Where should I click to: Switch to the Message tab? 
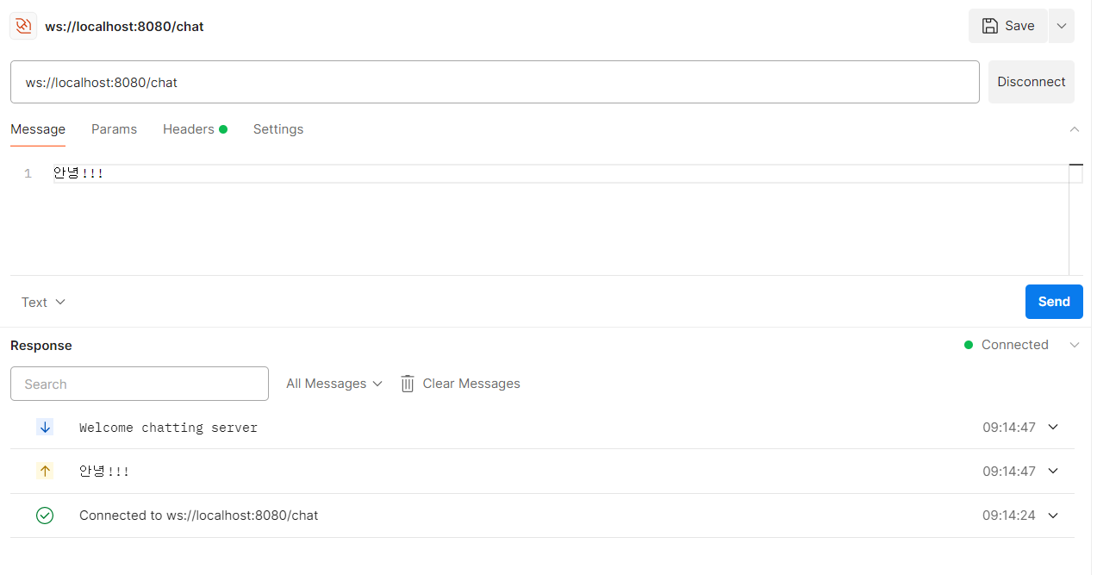click(38, 129)
